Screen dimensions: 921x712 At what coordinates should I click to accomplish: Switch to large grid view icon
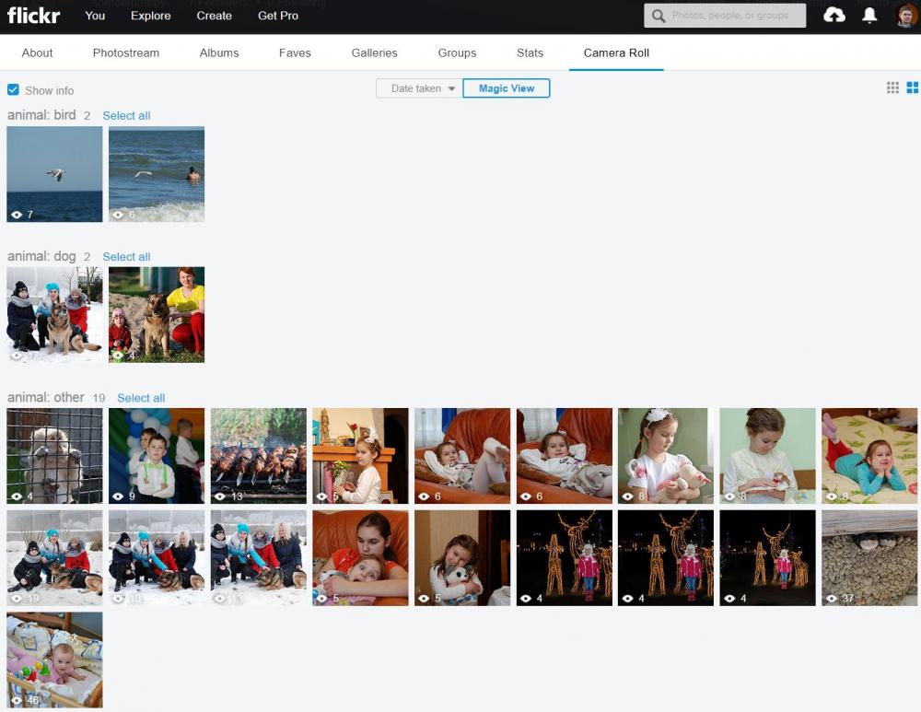click(912, 88)
